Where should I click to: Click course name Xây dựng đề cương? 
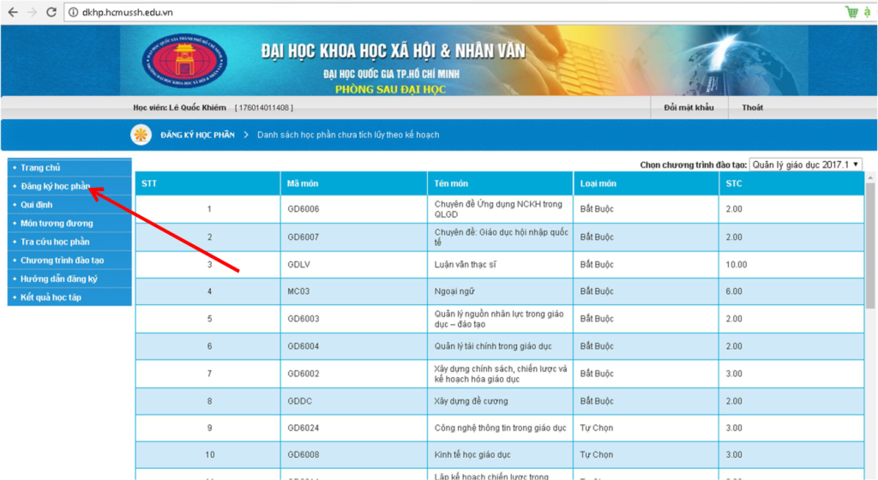[x=471, y=400]
